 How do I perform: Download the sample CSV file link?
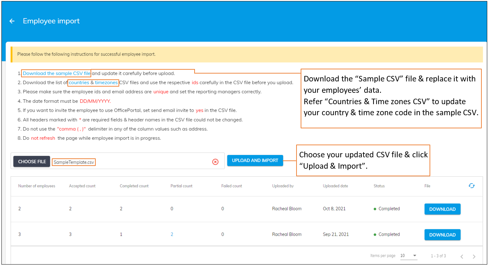[56, 73]
